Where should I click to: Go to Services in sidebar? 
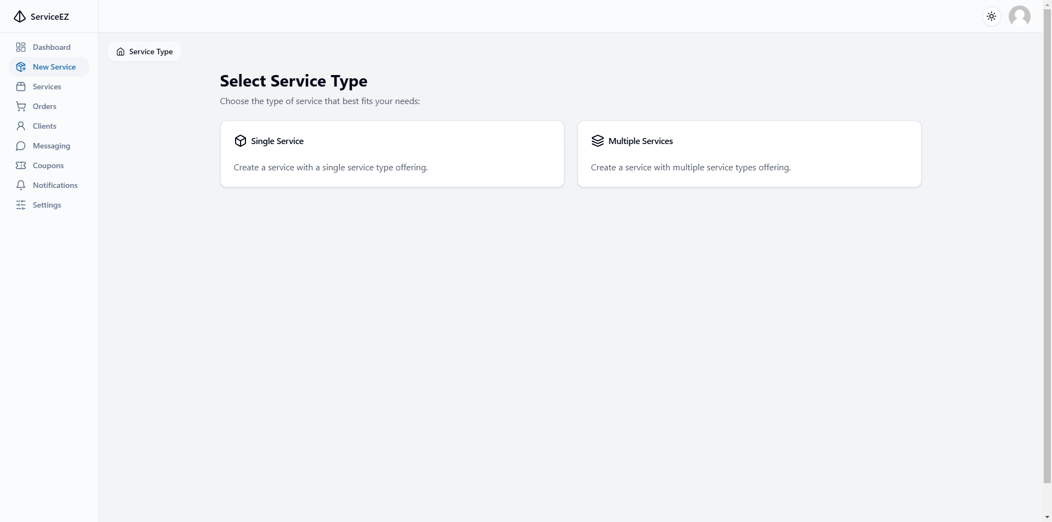pyautogui.click(x=49, y=87)
